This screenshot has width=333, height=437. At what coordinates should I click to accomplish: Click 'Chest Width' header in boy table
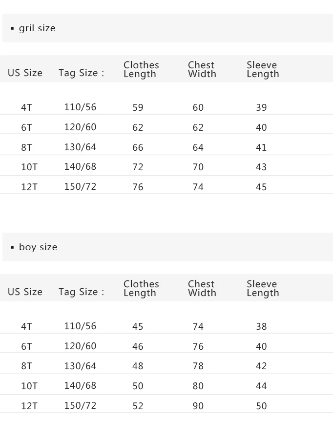[x=202, y=288]
